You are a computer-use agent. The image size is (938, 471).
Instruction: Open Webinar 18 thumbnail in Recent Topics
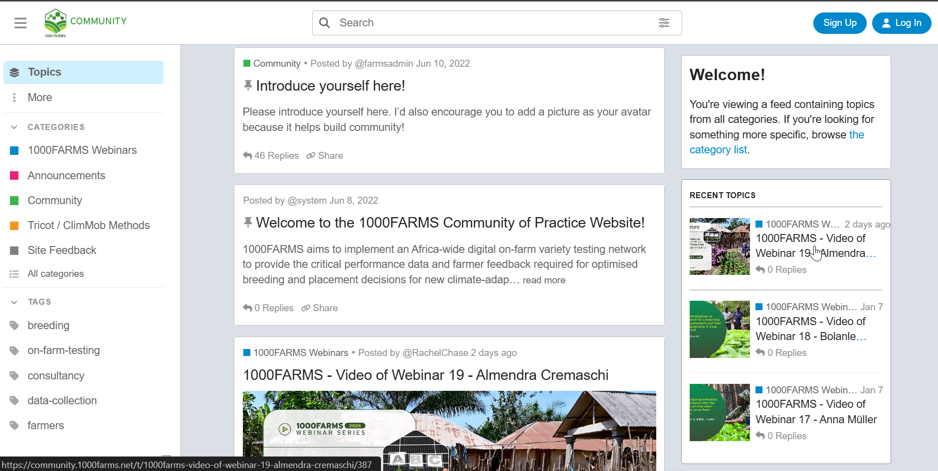point(719,329)
